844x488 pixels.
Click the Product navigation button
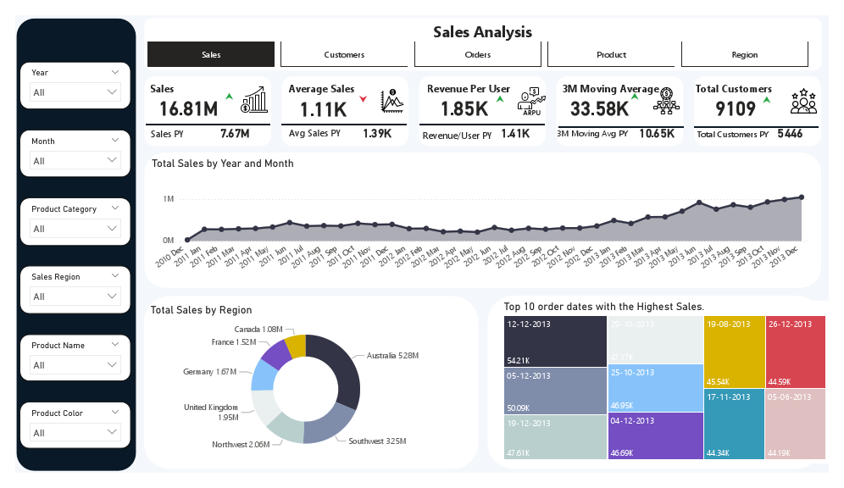coord(611,54)
